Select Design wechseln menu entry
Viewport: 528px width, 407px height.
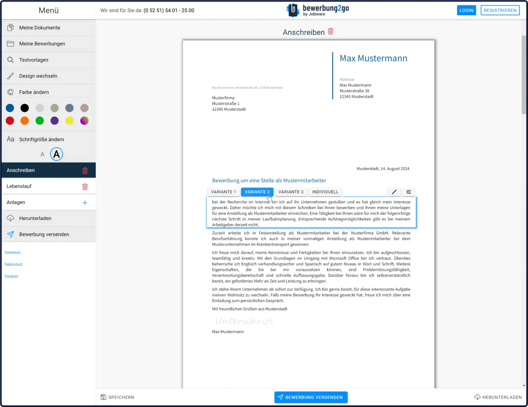(x=49, y=76)
